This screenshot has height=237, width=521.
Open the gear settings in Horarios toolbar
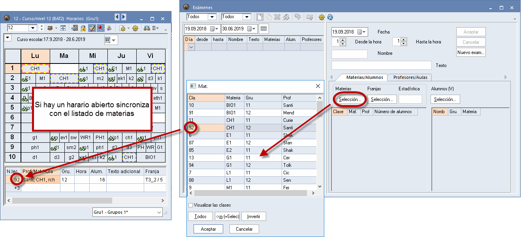(135, 28)
